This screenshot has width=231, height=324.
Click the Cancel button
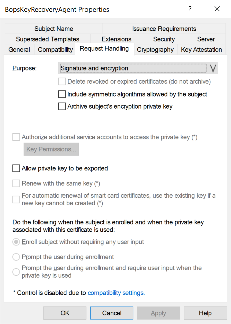tap(112, 313)
